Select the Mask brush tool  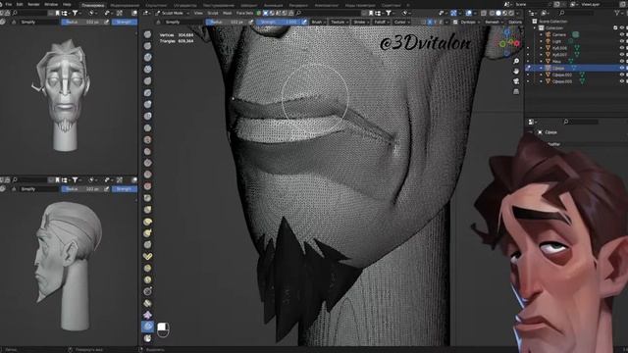pos(147,338)
